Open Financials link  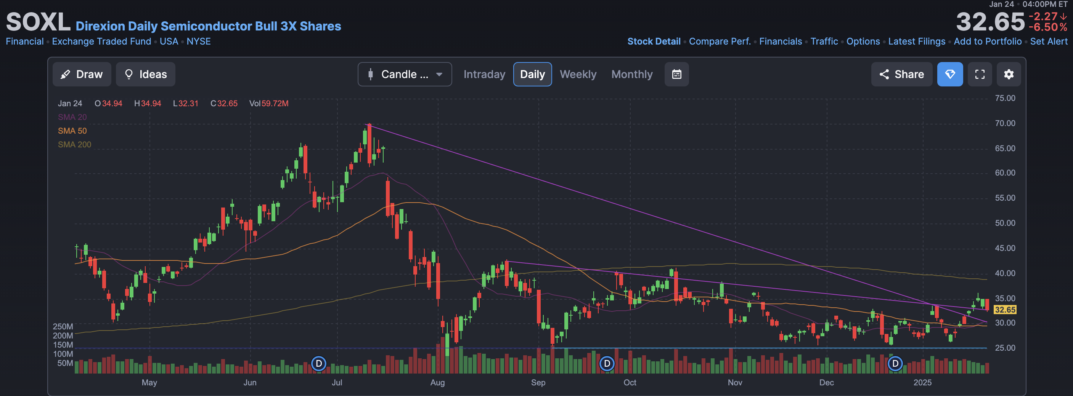point(780,42)
